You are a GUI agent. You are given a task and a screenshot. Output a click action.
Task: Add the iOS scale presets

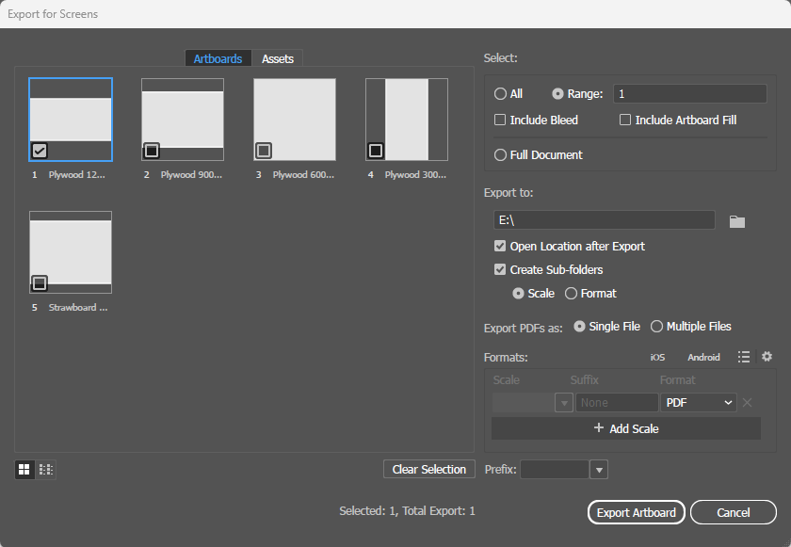coord(657,357)
